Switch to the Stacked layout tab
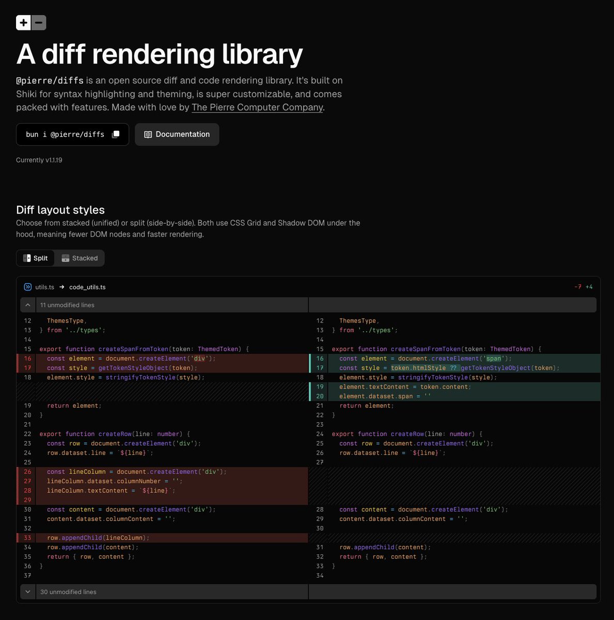This screenshot has width=614, height=620. [80, 258]
